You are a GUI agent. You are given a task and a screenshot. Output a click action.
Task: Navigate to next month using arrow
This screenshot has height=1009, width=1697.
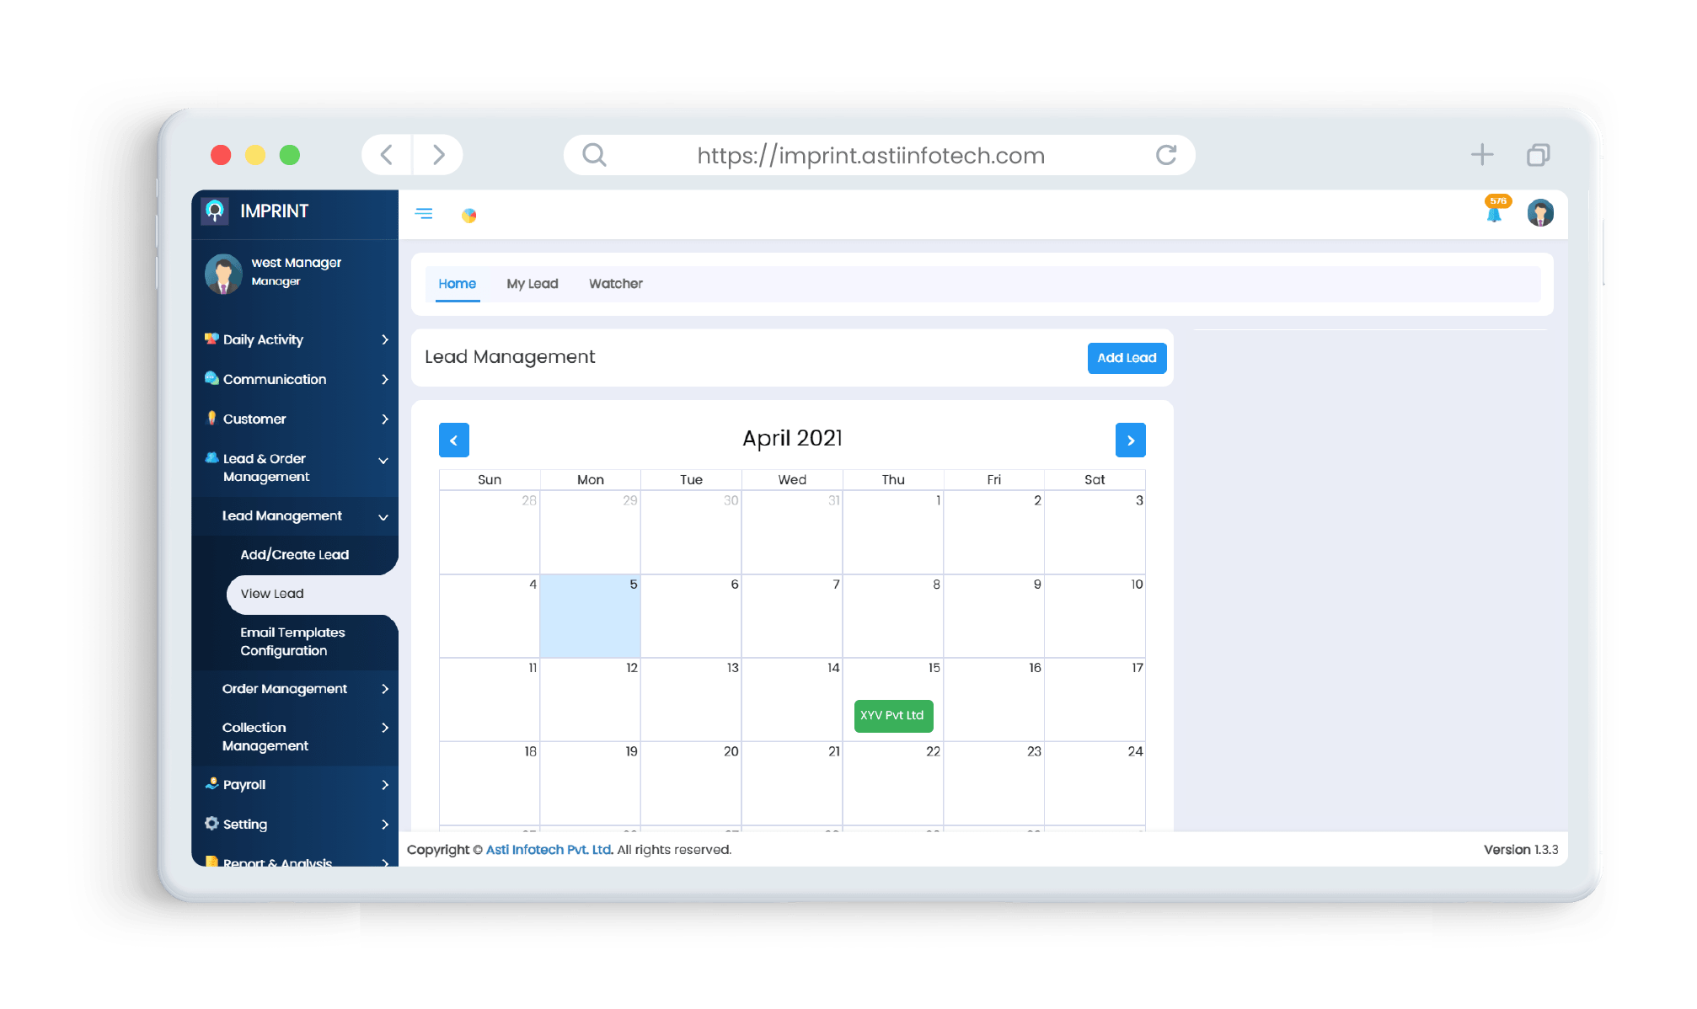(x=1131, y=440)
